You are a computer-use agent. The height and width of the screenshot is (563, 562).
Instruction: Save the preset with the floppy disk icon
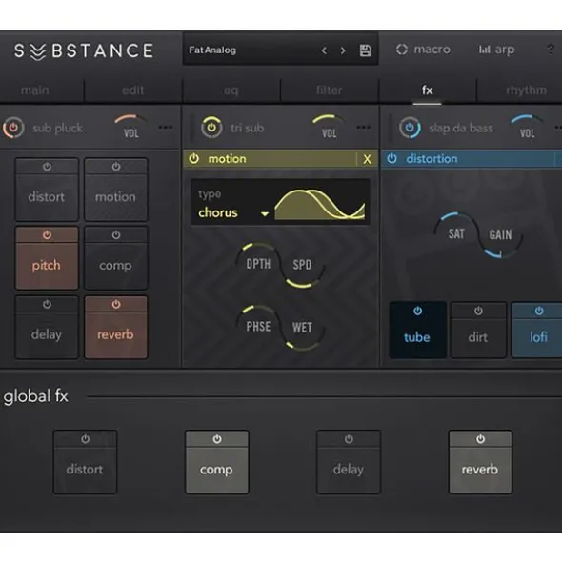point(365,50)
